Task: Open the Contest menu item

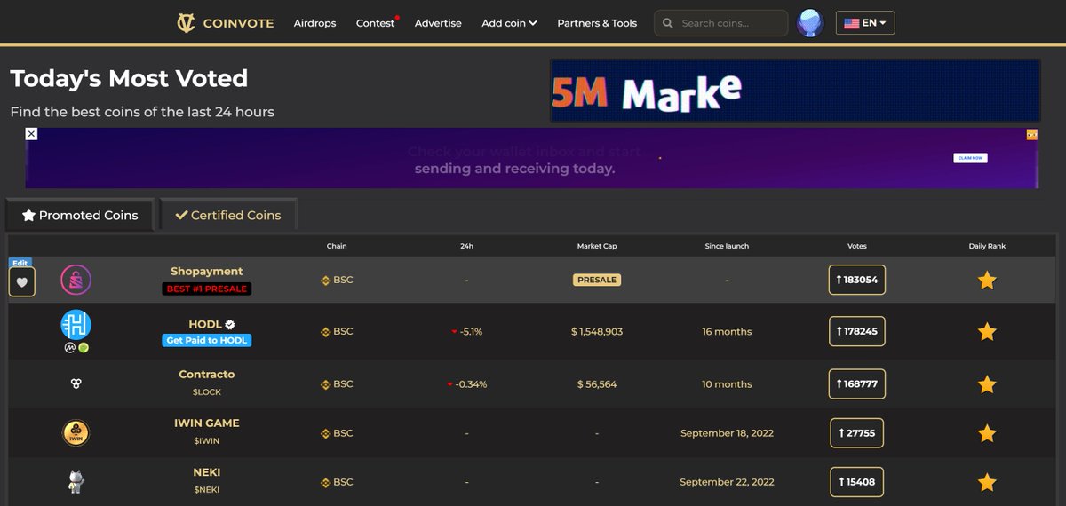Action: tap(375, 23)
